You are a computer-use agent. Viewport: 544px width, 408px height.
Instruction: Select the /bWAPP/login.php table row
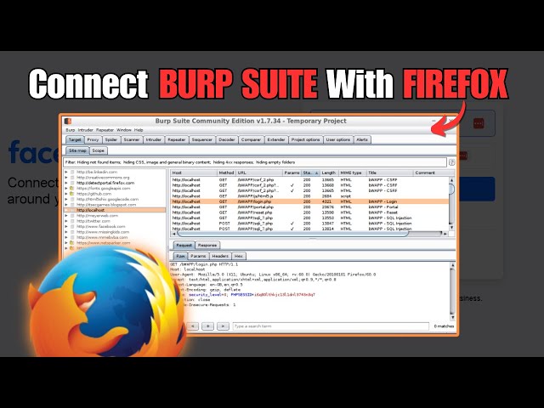pyautogui.click(x=309, y=201)
